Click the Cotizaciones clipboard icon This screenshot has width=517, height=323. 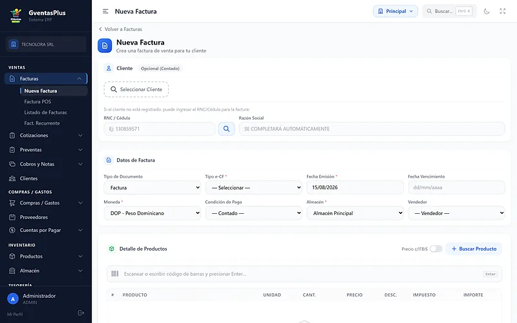(x=12, y=136)
